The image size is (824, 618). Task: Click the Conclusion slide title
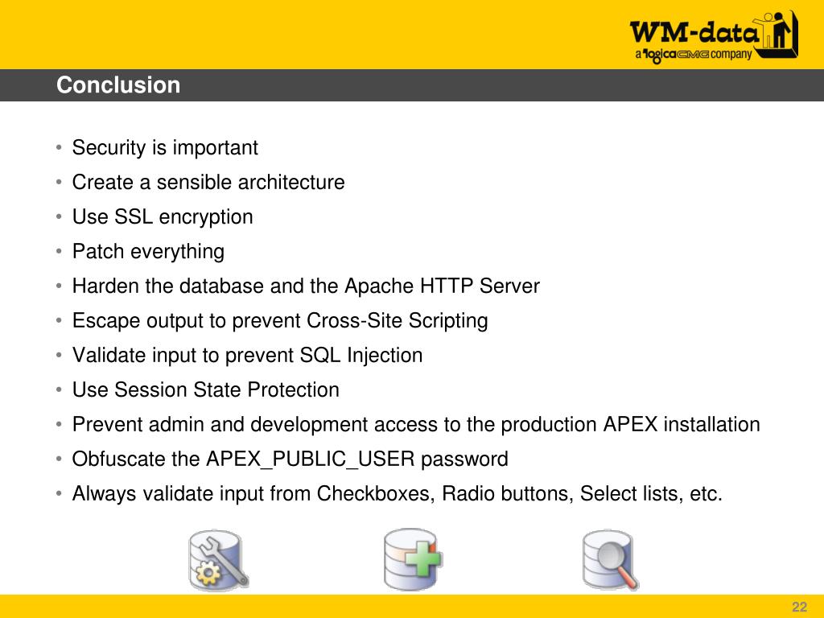click(118, 85)
